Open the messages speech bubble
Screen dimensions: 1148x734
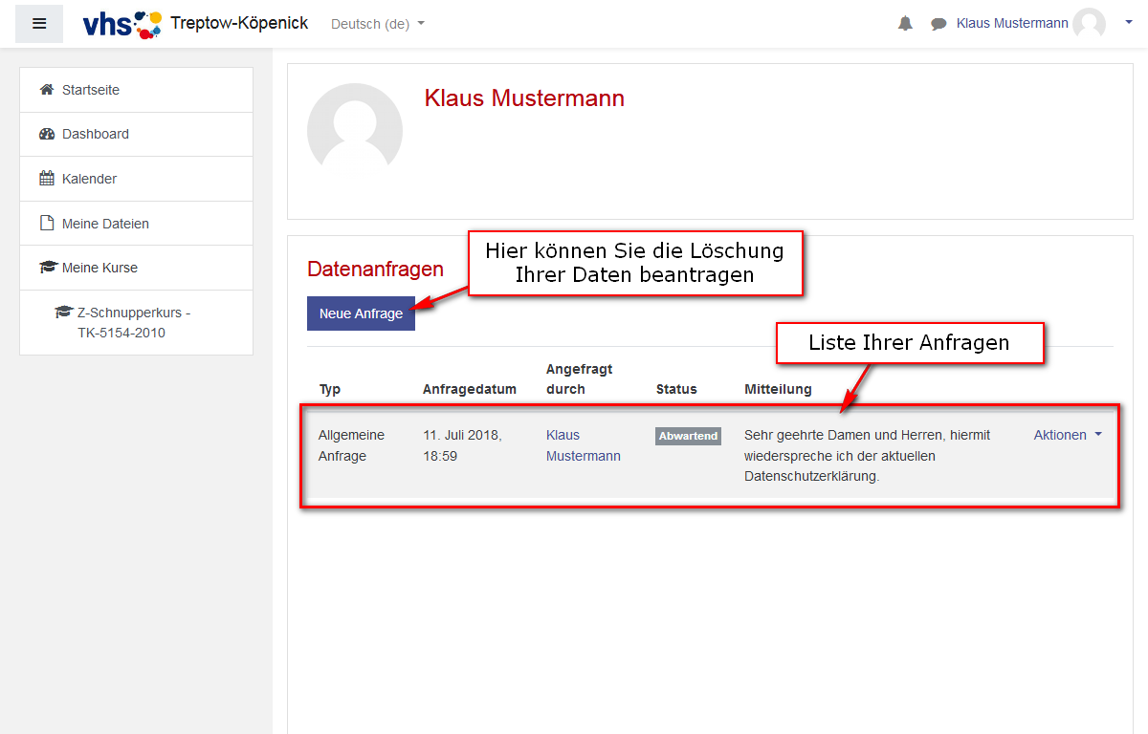[938, 24]
